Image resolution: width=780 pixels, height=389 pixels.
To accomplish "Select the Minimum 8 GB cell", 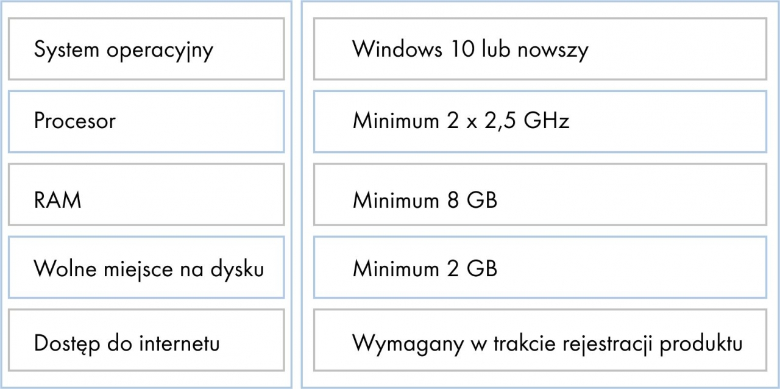I will [x=540, y=194].
